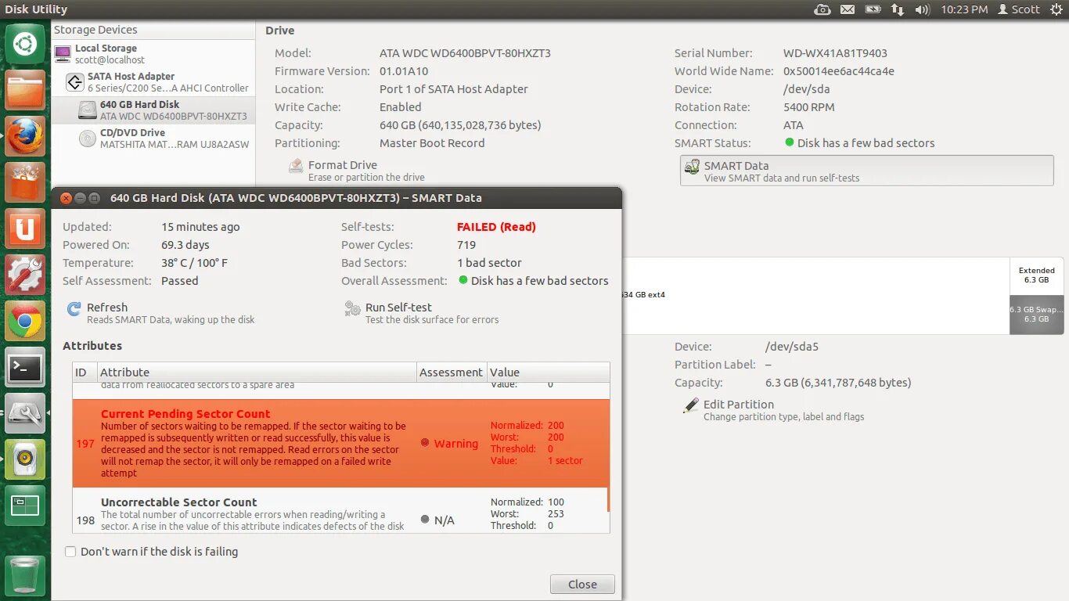Viewport: 1069px width, 601px height.
Task: Click Format Drive link text
Action: coord(343,165)
